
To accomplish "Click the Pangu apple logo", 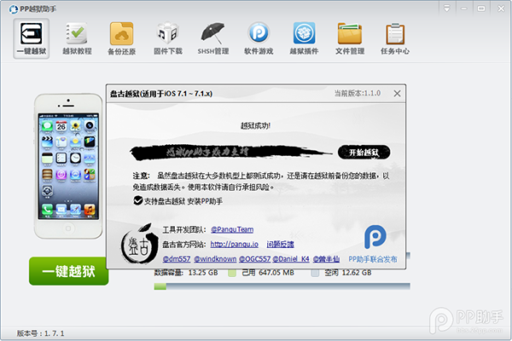I will tap(139, 244).
